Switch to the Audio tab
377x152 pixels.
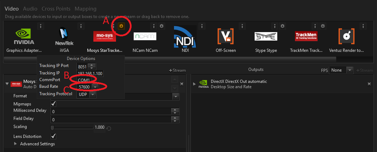31,8
